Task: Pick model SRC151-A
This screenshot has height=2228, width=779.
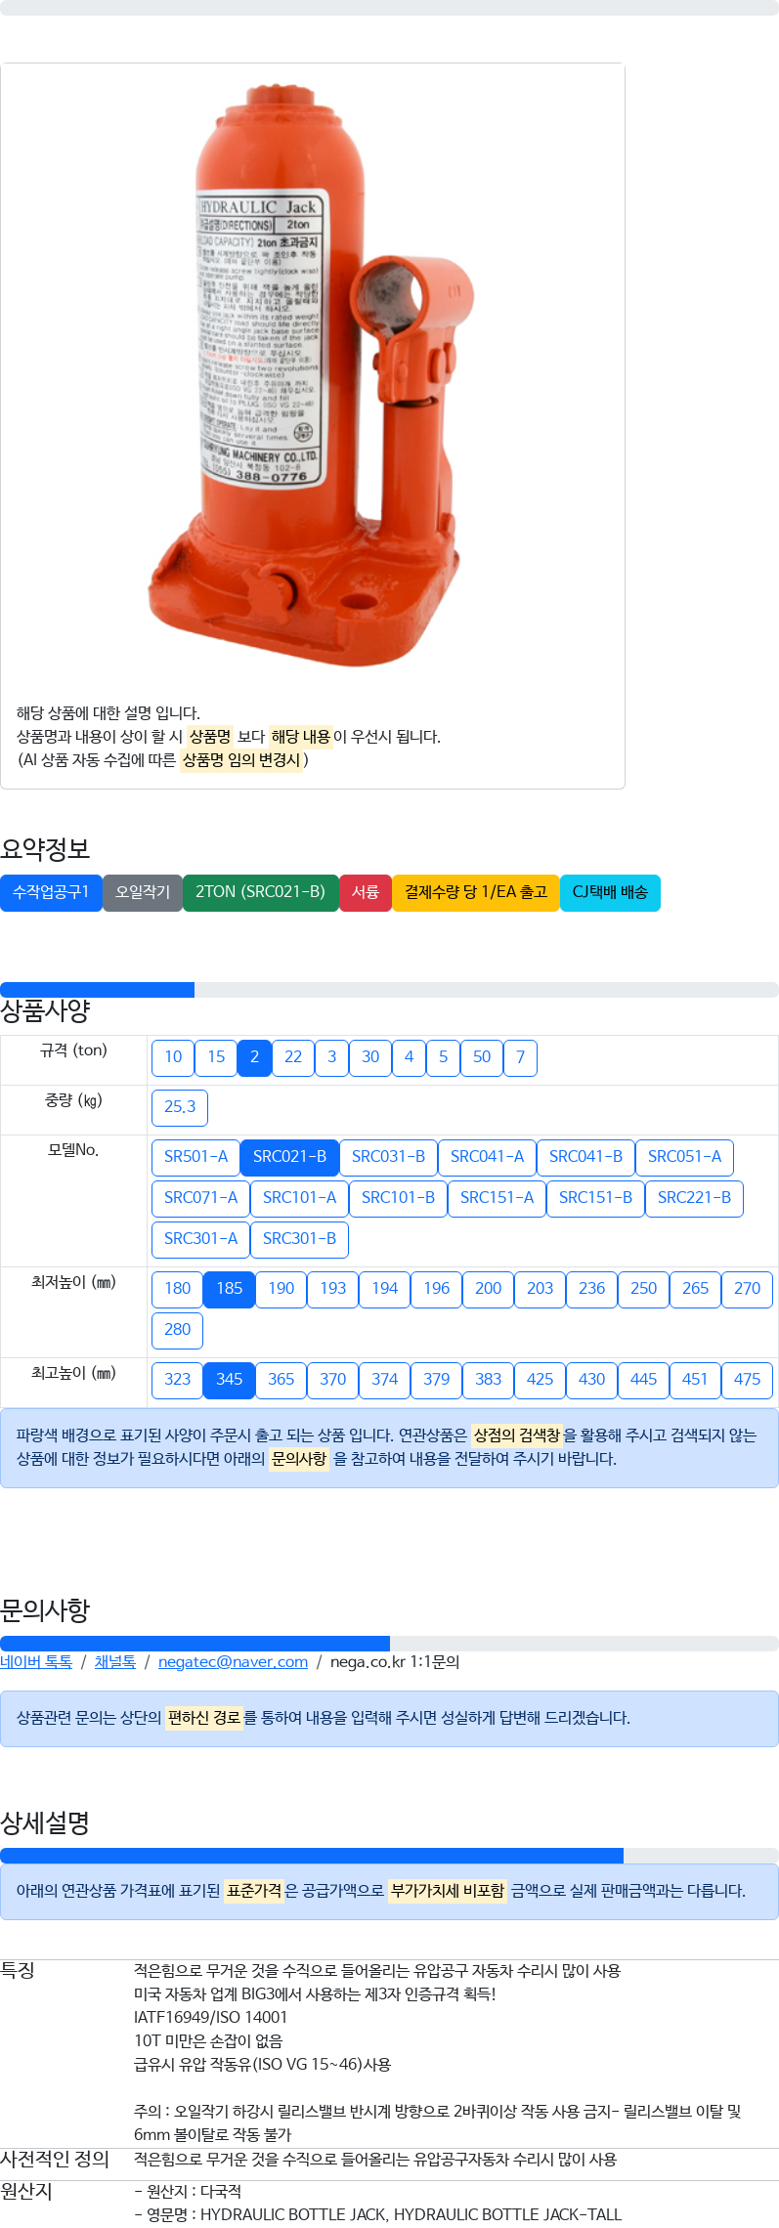Action: (497, 1198)
